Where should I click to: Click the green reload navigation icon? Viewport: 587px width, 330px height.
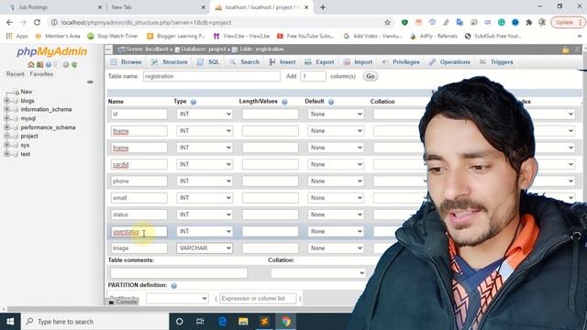(74, 65)
